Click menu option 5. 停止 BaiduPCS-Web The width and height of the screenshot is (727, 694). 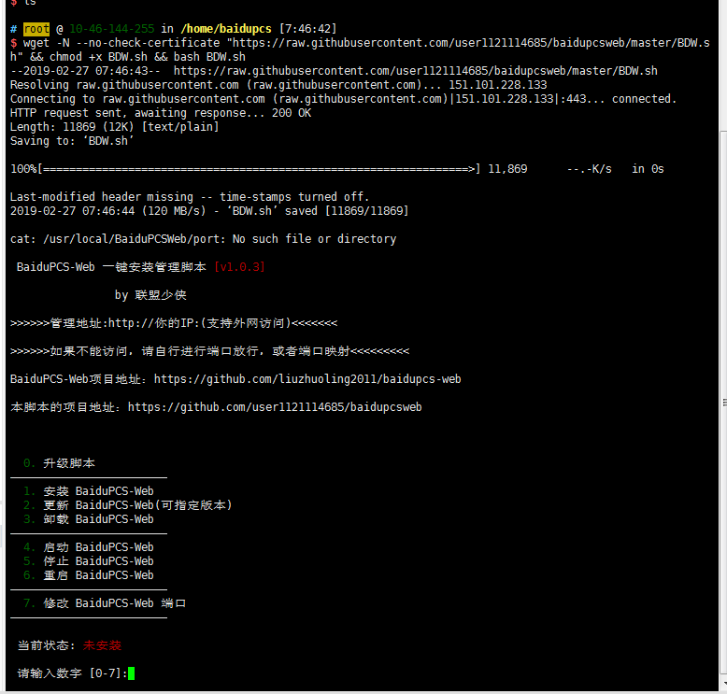click(x=89, y=561)
